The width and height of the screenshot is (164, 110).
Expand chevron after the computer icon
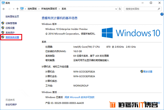point(25,9)
